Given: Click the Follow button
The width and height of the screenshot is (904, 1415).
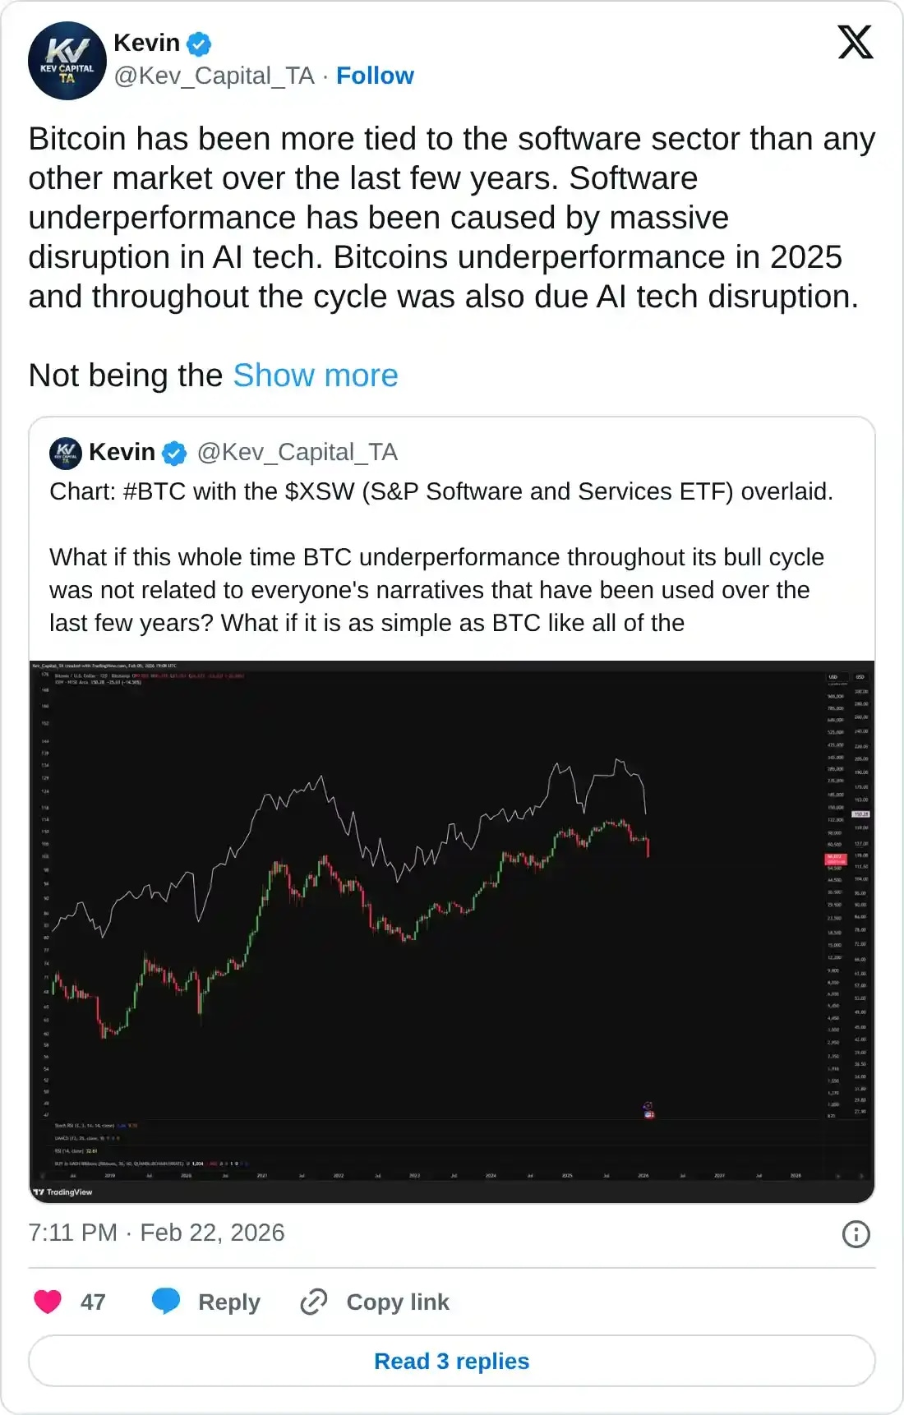Looking at the screenshot, I should pyautogui.click(x=375, y=75).
